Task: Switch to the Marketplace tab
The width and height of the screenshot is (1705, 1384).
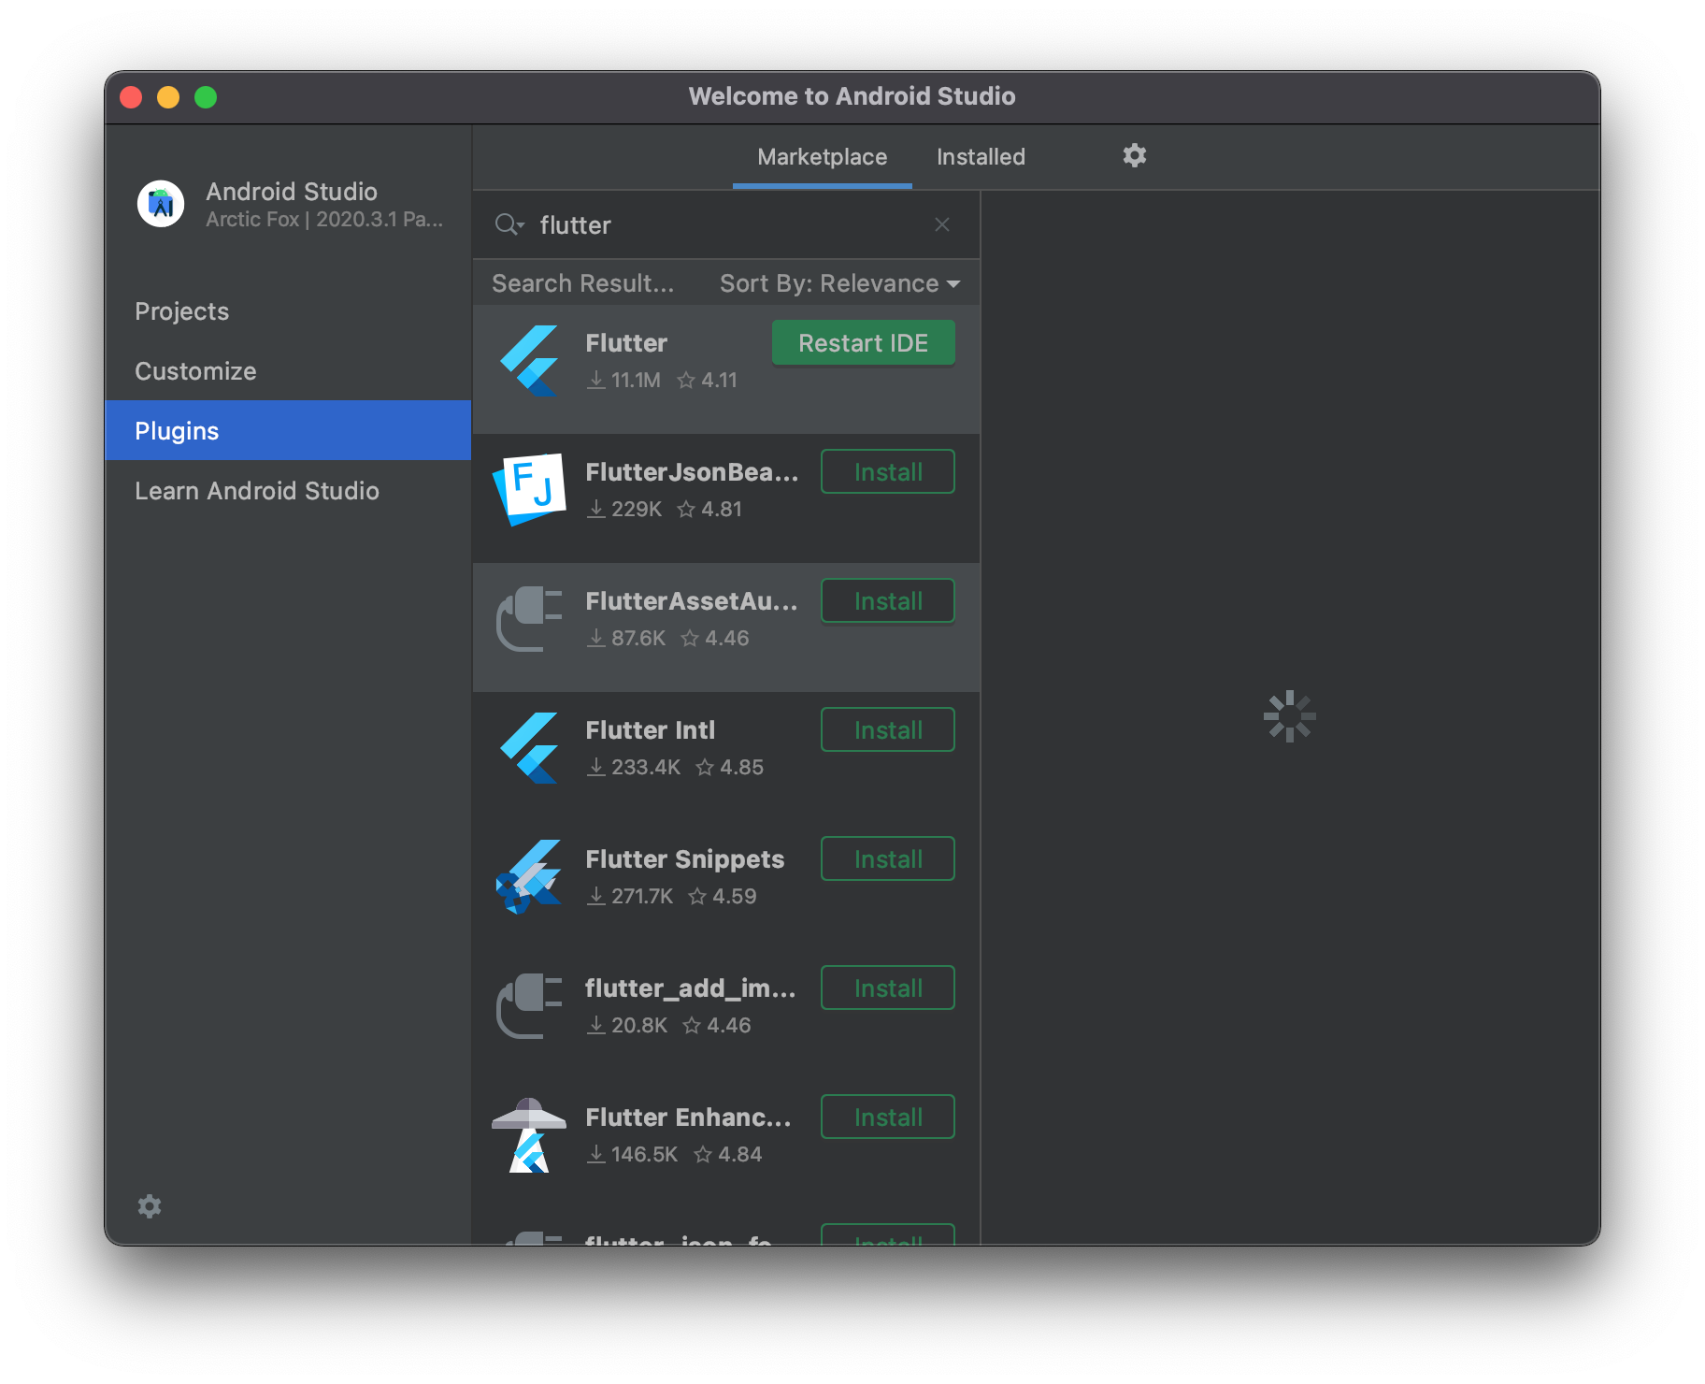Action: pos(823,157)
